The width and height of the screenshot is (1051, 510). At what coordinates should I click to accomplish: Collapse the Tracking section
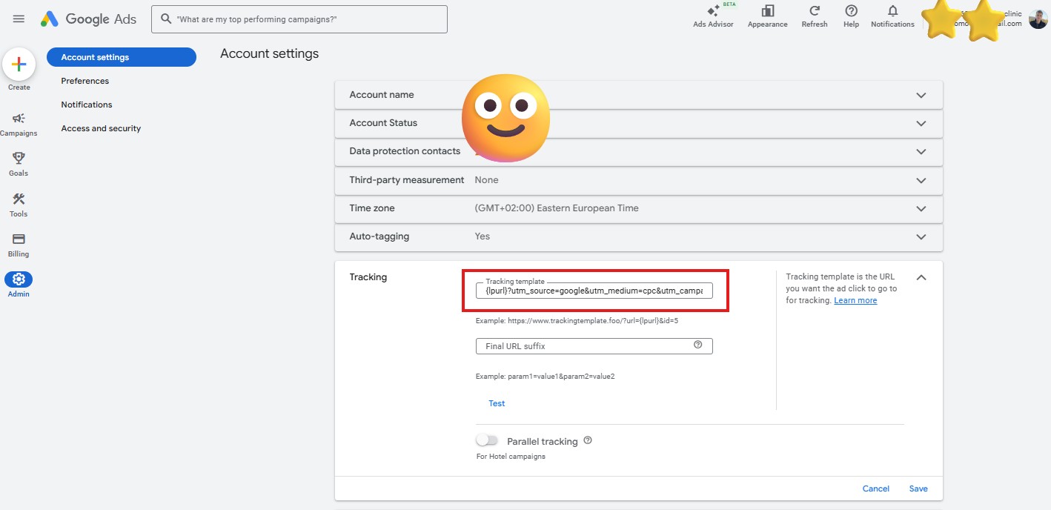click(x=921, y=277)
